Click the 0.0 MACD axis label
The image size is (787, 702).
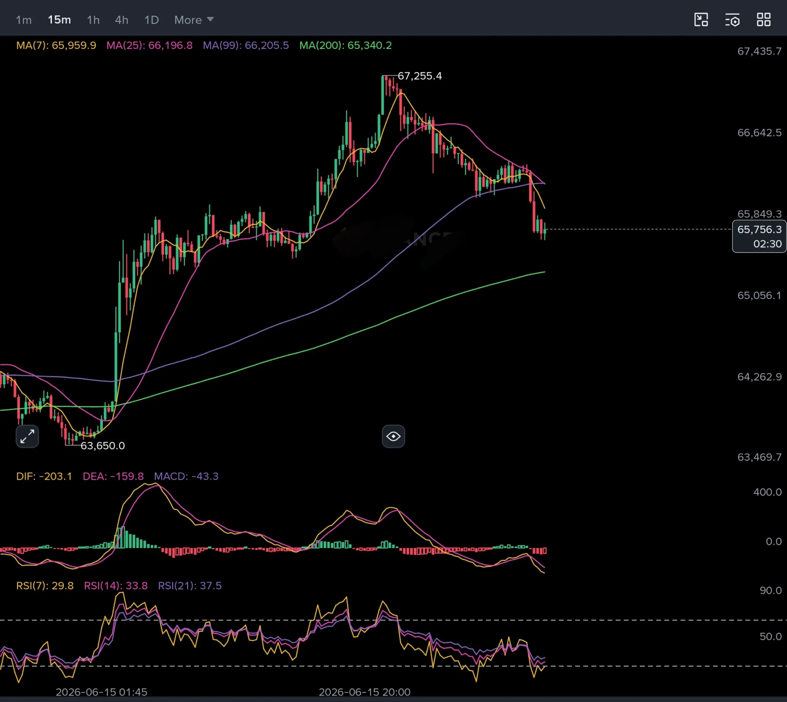coord(773,542)
